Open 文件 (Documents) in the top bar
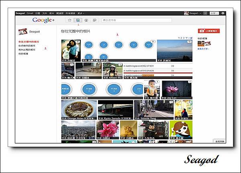Screen dimensions: 241x173 tap(45, 14)
